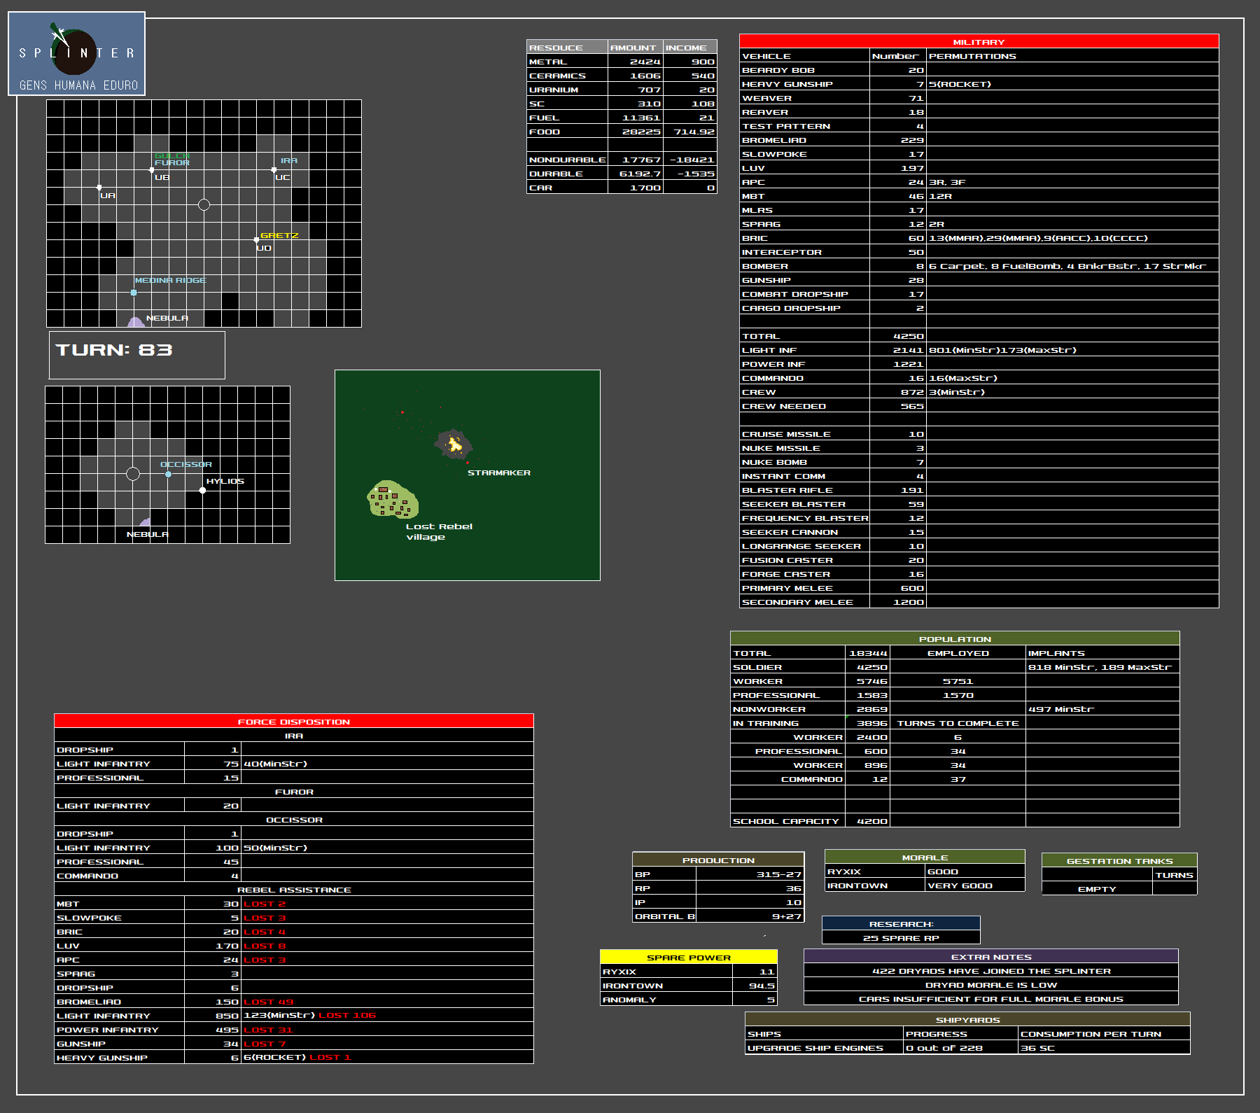
Task: Click the Medina Ridge blue marker
Action: pos(134,293)
